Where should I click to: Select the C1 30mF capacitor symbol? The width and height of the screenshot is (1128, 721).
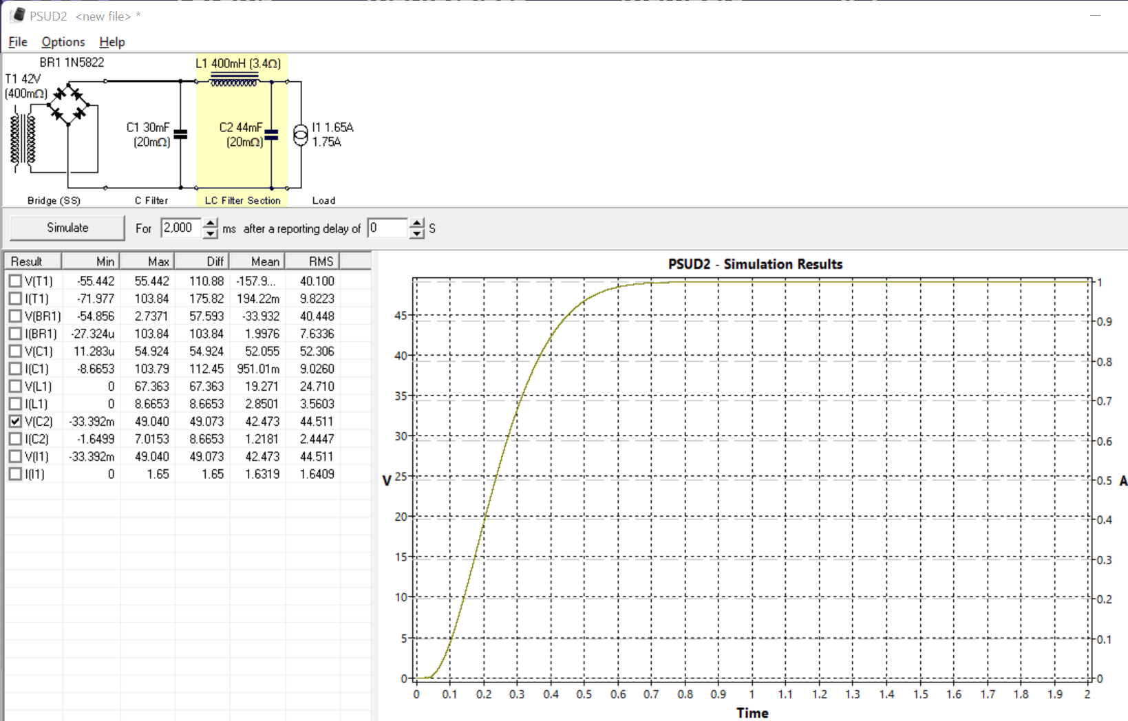(180, 135)
